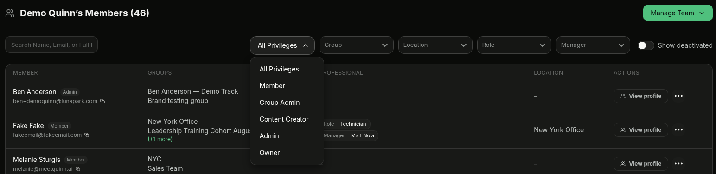Click the LOCATION column header

tap(548, 73)
